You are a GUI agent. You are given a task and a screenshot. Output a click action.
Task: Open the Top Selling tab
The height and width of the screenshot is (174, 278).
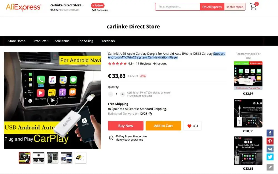[x=85, y=41]
